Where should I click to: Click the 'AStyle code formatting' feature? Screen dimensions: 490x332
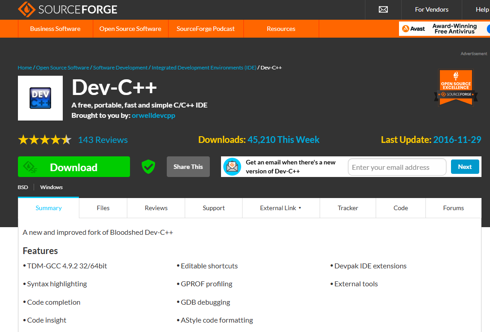[x=217, y=320]
